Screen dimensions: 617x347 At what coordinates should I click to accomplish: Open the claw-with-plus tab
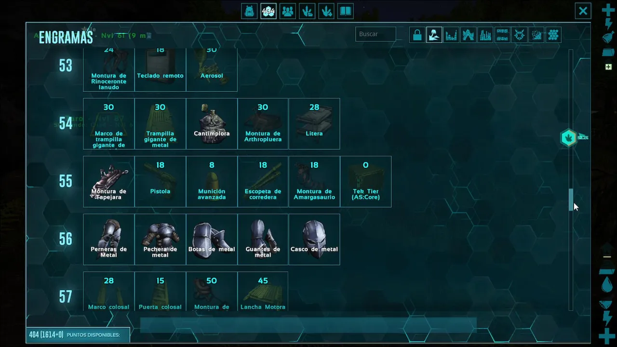pos(326,11)
